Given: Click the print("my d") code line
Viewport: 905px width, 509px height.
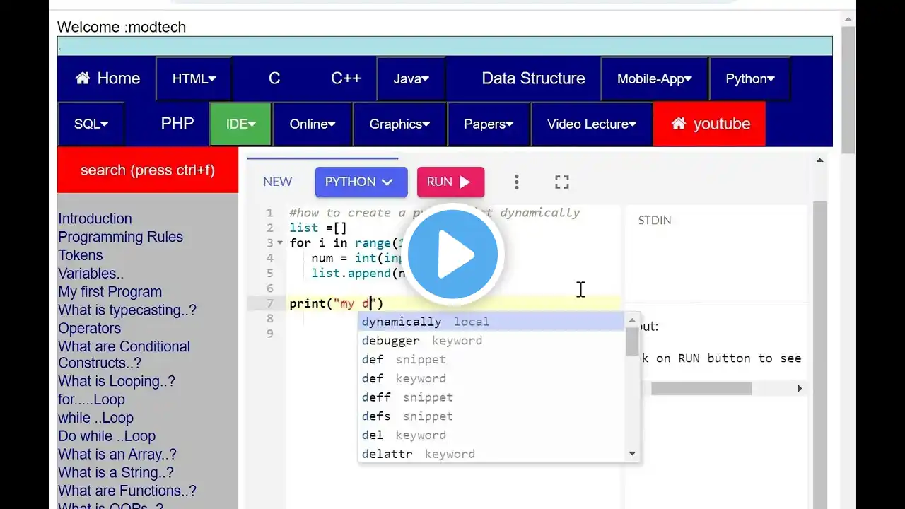Looking at the screenshot, I should [336, 303].
